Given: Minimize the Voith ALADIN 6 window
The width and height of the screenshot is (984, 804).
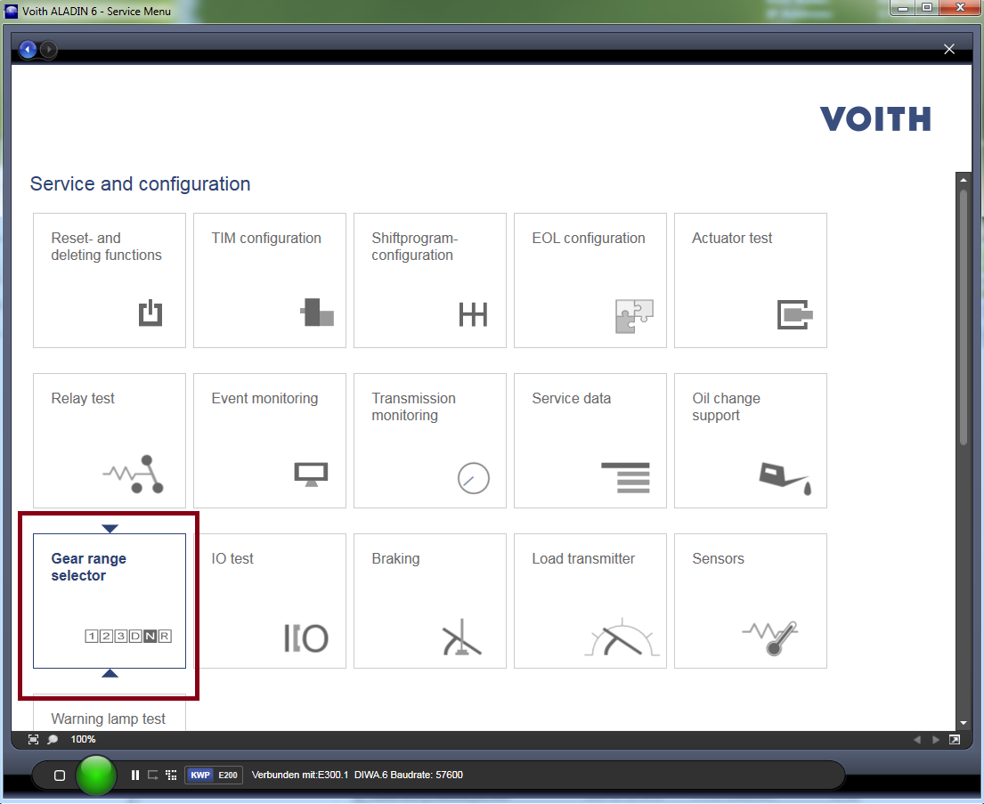Looking at the screenshot, I should coord(904,7).
